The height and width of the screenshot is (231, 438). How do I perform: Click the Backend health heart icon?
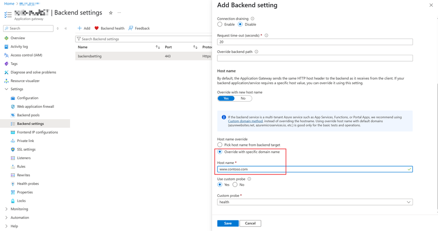[96, 28]
